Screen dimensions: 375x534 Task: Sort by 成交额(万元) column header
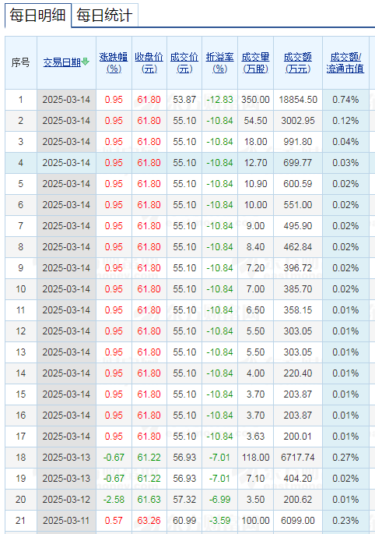(298, 62)
